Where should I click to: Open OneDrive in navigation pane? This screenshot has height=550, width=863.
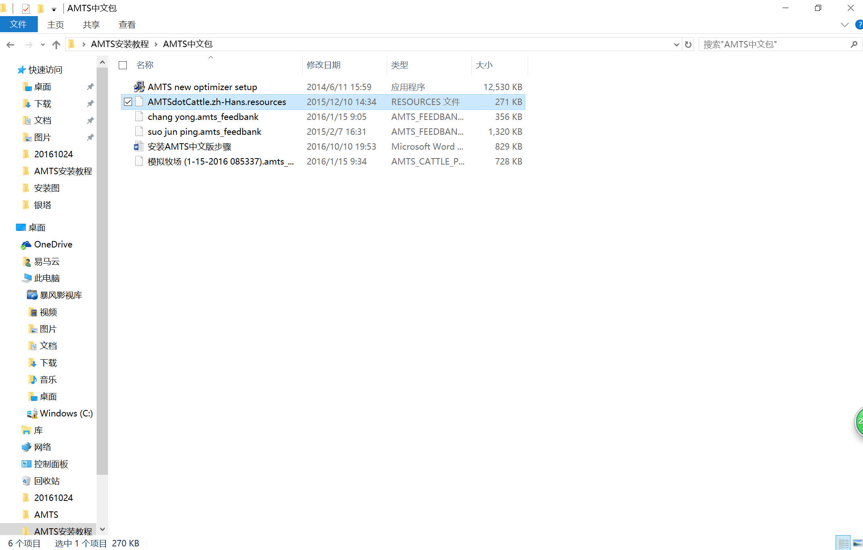click(53, 244)
